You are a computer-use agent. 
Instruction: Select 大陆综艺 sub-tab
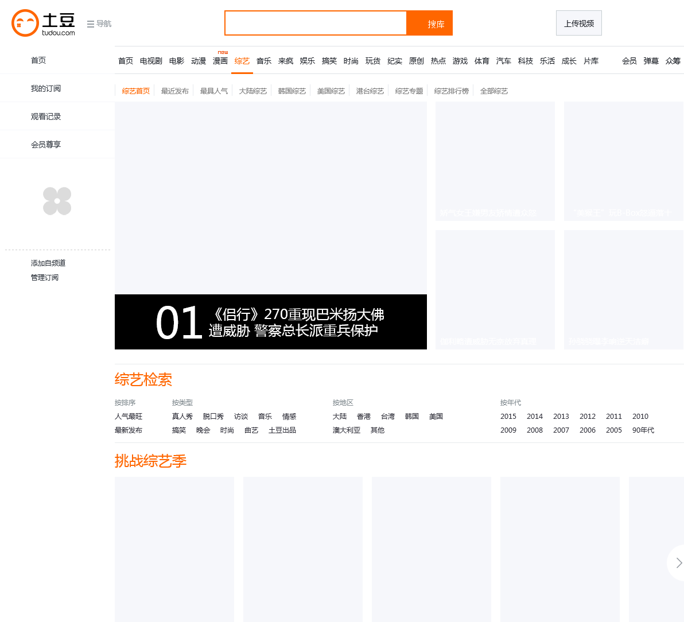click(x=253, y=91)
